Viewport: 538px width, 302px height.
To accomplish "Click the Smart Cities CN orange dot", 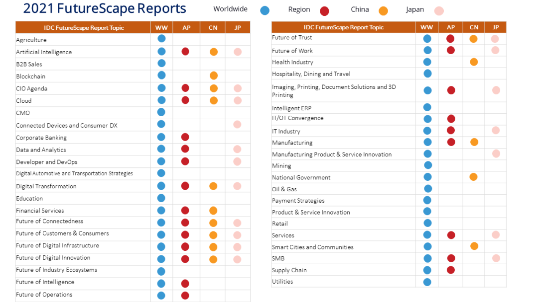I will tap(474, 246).
